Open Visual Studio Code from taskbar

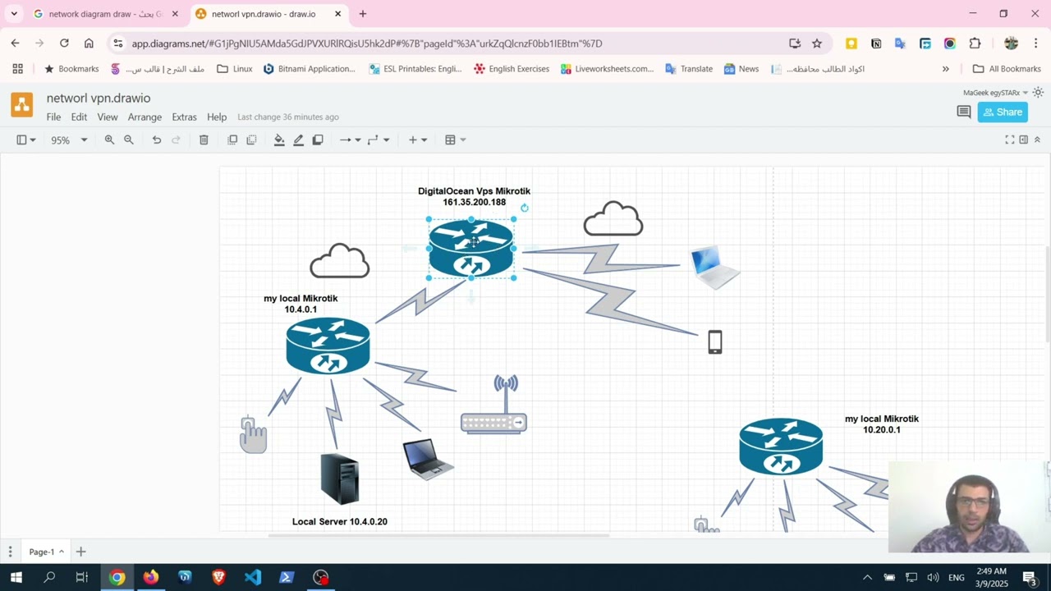point(253,577)
